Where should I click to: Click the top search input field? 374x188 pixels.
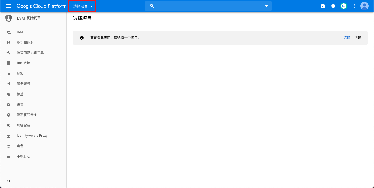[x=207, y=6]
